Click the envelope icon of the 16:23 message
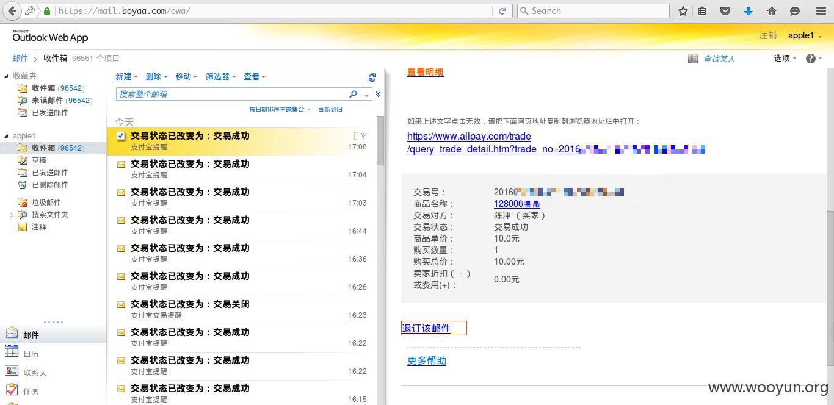This screenshot has height=405, width=834. (x=121, y=304)
